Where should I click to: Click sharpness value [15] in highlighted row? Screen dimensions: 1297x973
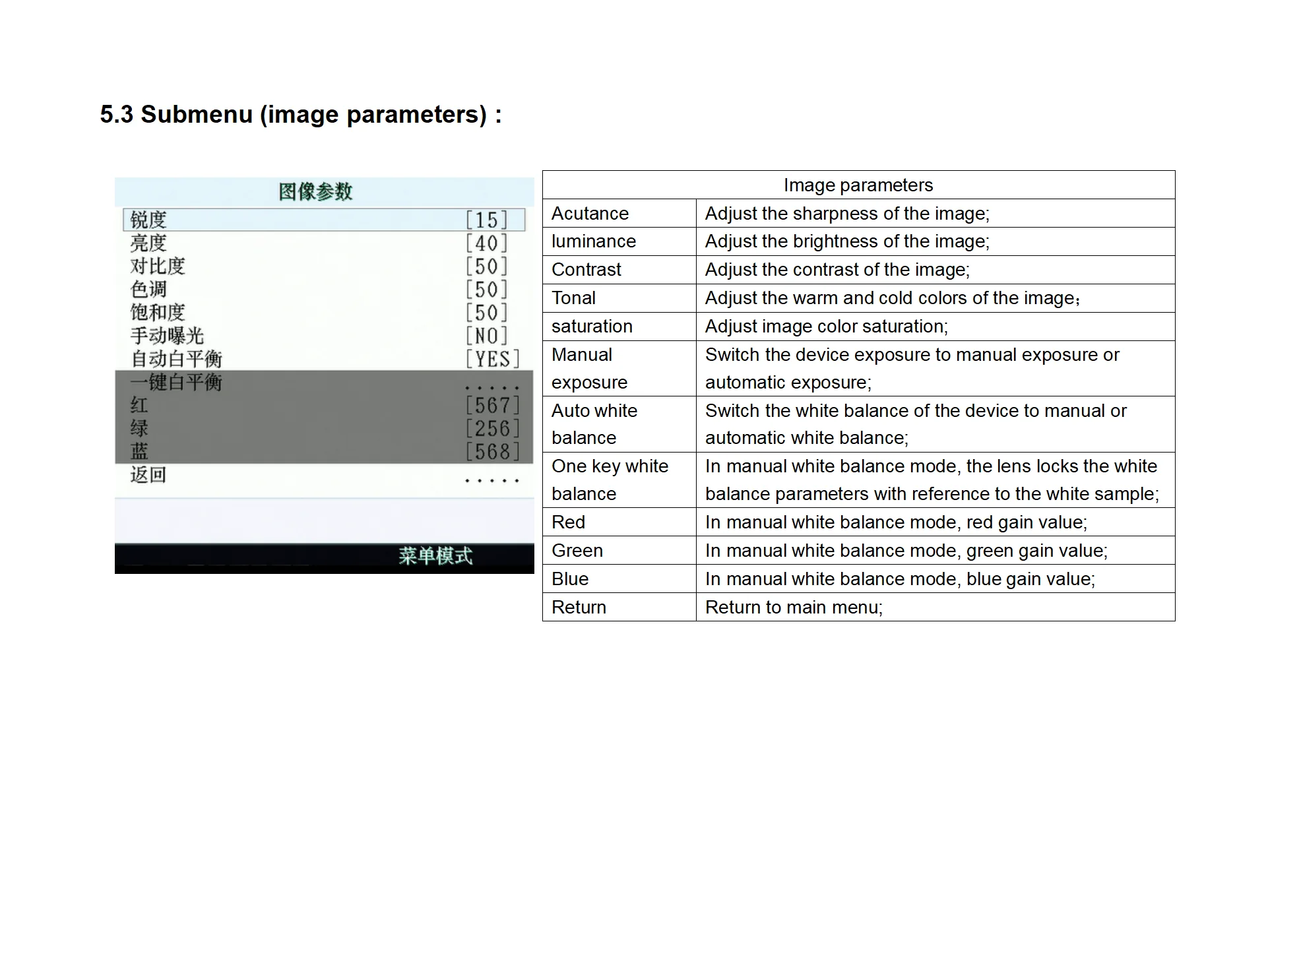pyautogui.click(x=486, y=220)
